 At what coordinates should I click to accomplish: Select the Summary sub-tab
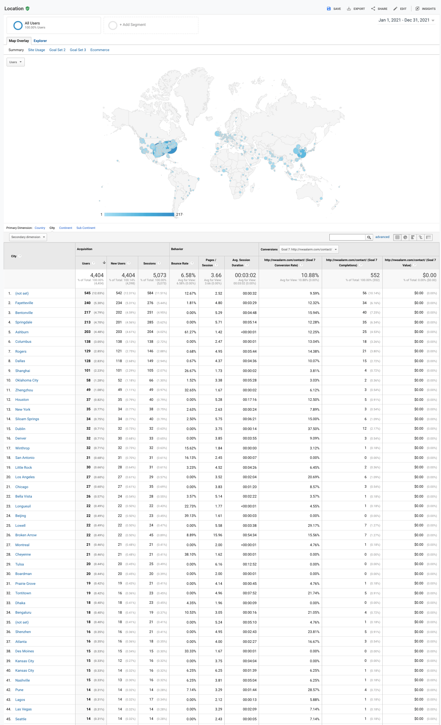[x=16, y=50]
